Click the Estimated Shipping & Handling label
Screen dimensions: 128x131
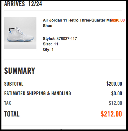pyautogui.click(x=37, y=93)
